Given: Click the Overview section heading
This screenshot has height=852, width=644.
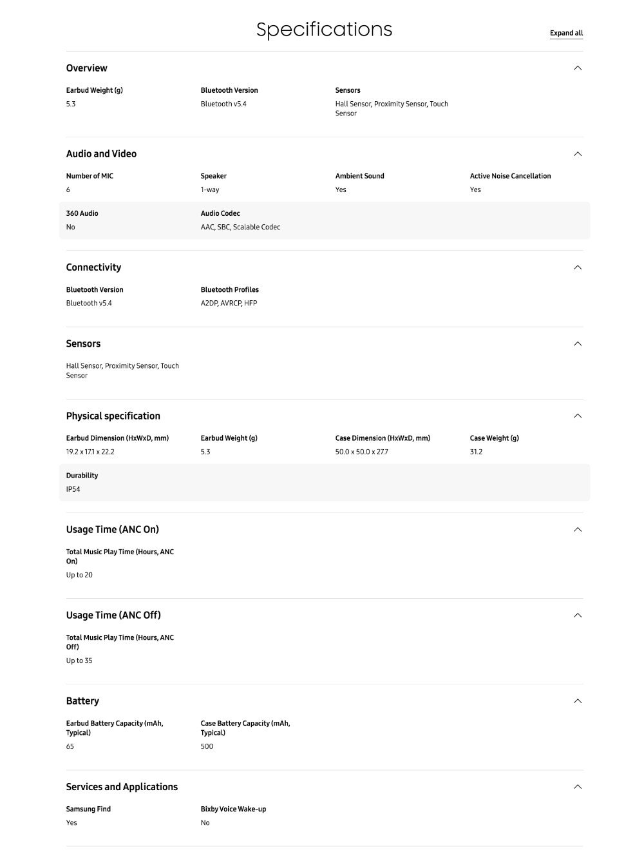Looking at the screenshot, I should pyautogui.click(x=87, y=68).
